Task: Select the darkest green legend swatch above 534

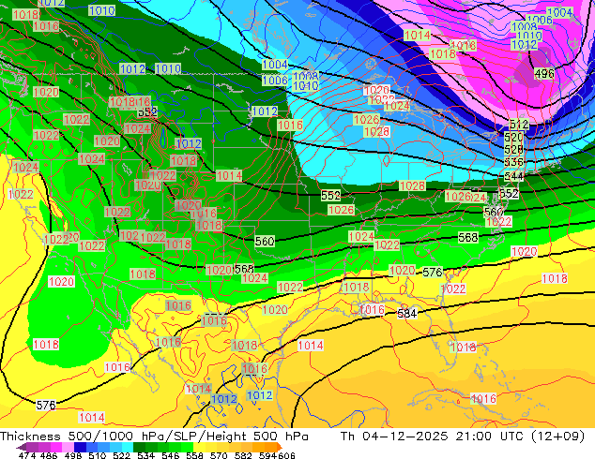Action: click(140, 447)
